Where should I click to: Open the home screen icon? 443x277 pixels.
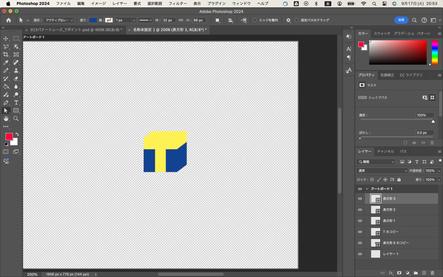pyautogui.click(x=9, y=20)
